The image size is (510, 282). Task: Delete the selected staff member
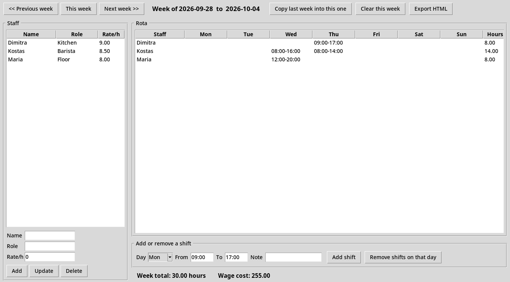[x=74, y=271]
